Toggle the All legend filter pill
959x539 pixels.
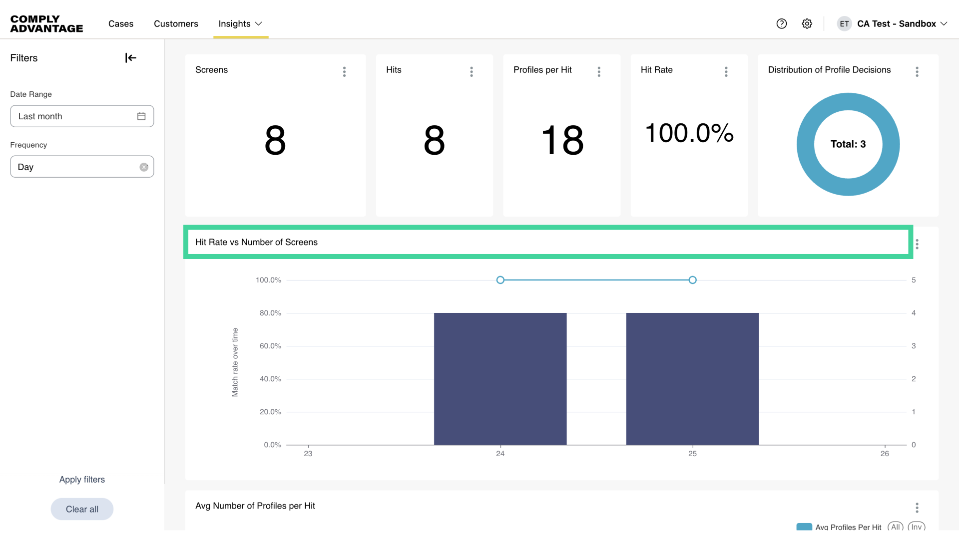tap(896, 527)
